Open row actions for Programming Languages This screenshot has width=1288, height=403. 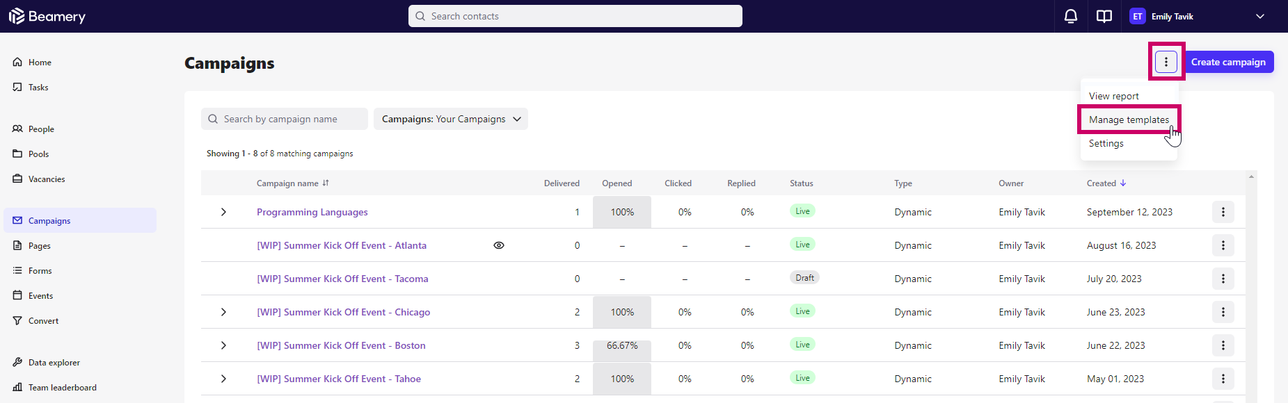coord(1223,212)
